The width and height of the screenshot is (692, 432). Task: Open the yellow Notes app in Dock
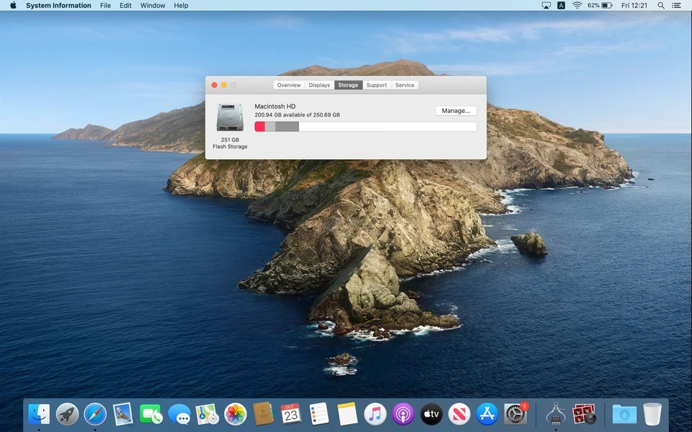pos(347,415)
